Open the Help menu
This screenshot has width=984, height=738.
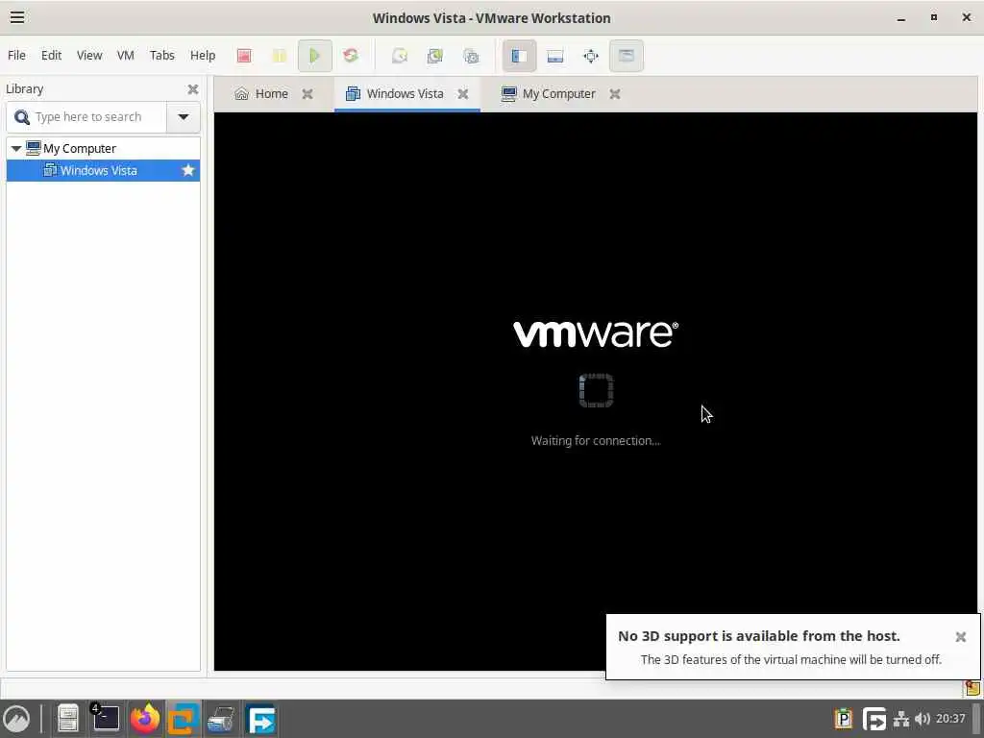(203, 55)
